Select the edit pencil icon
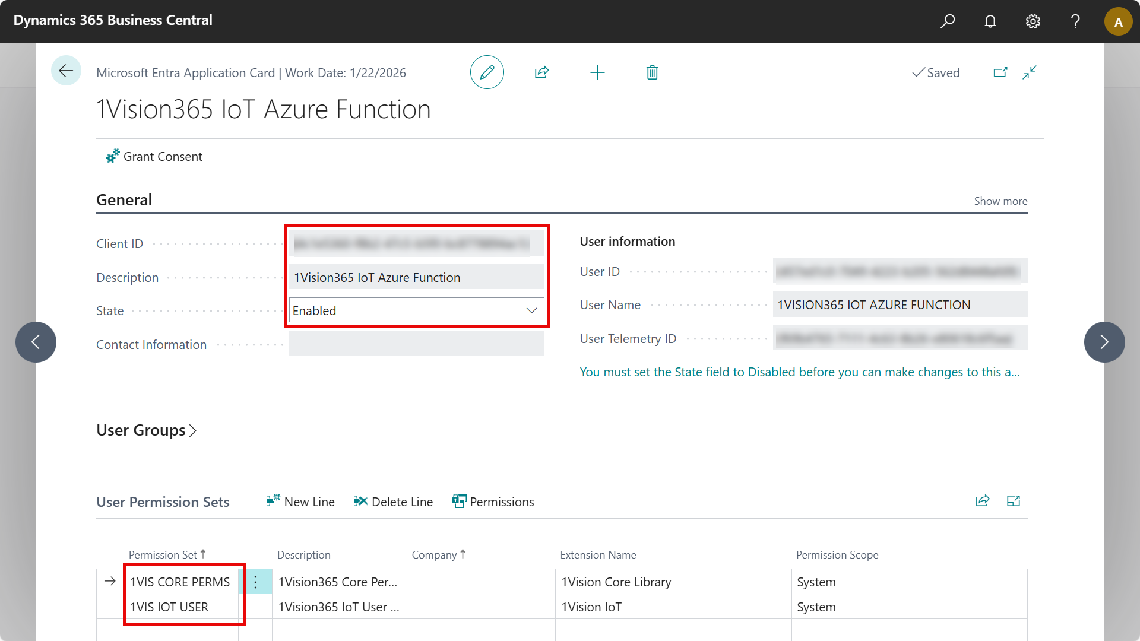 click(487, 72)
